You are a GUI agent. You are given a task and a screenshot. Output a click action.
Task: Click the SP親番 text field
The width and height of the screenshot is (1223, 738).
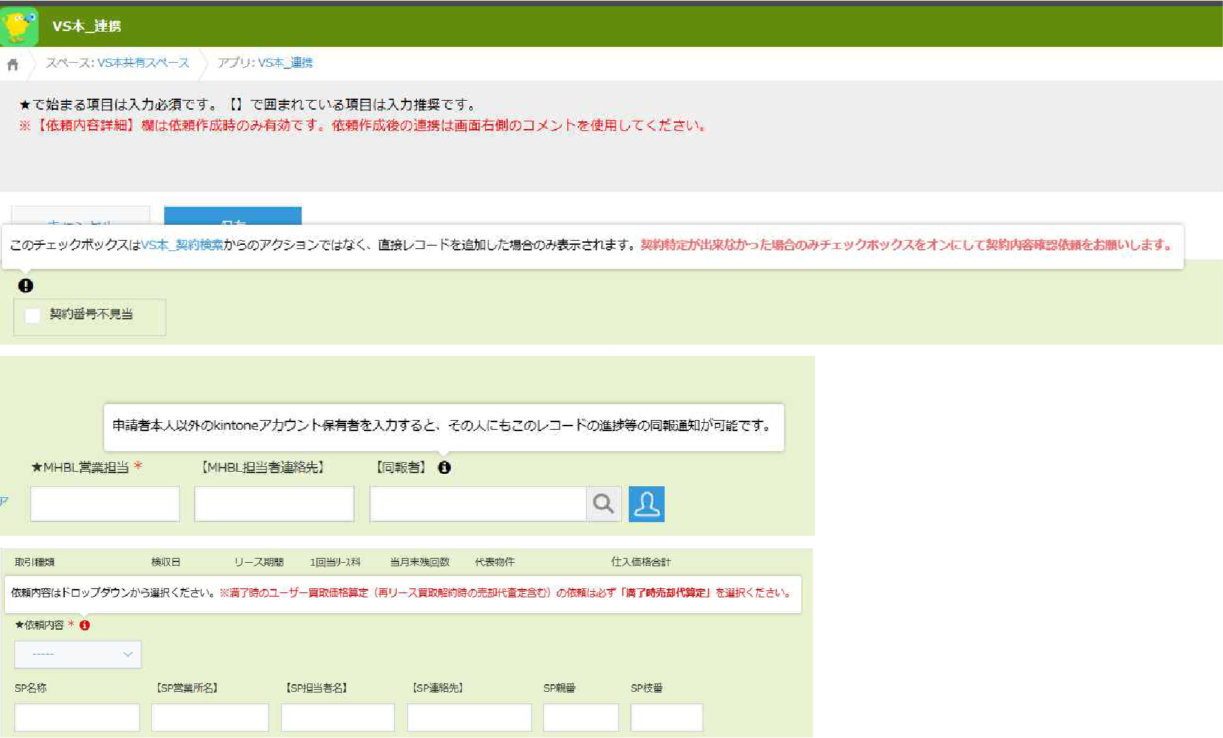[581, 717]
